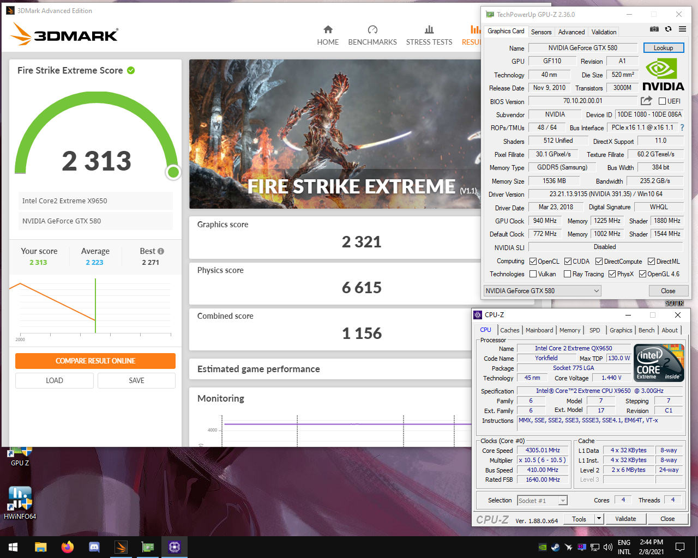Switch to CPU-Z in the taskbar
This screenshot has height=558, width=698.
[x=174, y=547]
